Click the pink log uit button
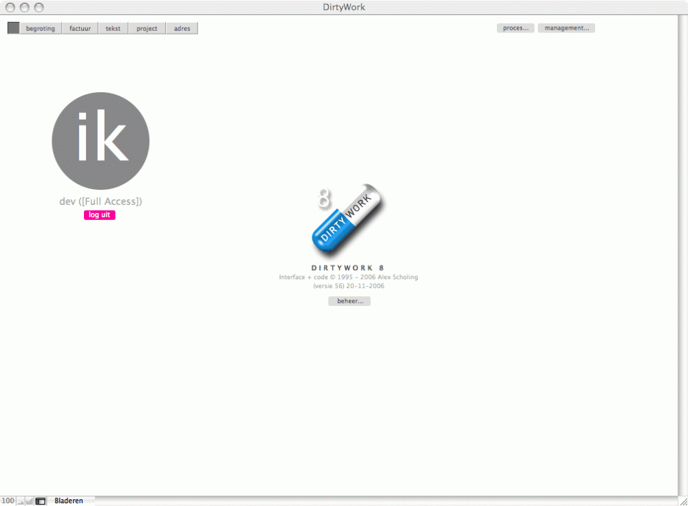The height and width of the screenshot is (506, 688). tap(100, 215)
